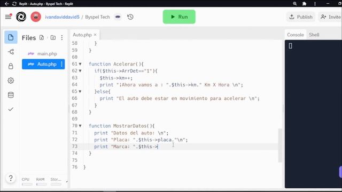Click the privacy visibility badge icon
342x192 pixels.
click(118, 17)
